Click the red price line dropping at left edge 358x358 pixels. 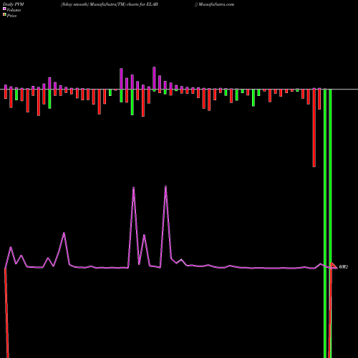tap(6, 313)
